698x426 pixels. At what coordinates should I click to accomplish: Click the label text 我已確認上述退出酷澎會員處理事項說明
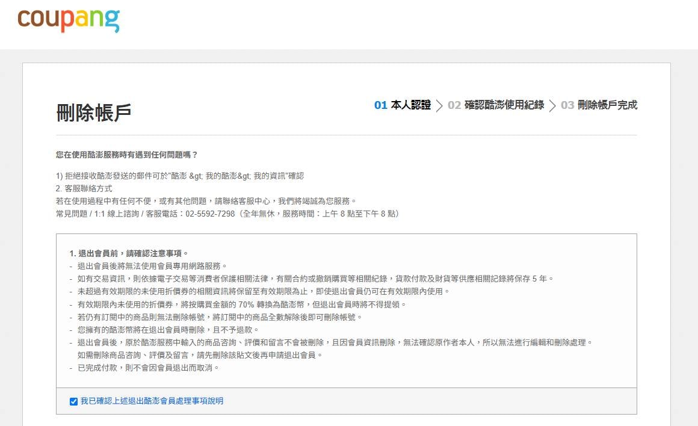(152, 401)
